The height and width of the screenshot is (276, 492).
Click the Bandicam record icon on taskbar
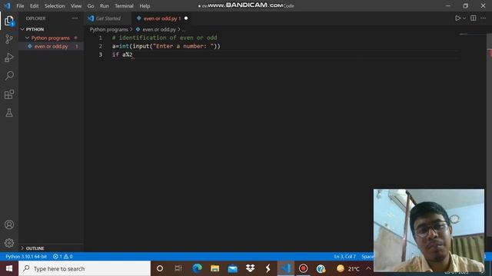click(303, 268)
